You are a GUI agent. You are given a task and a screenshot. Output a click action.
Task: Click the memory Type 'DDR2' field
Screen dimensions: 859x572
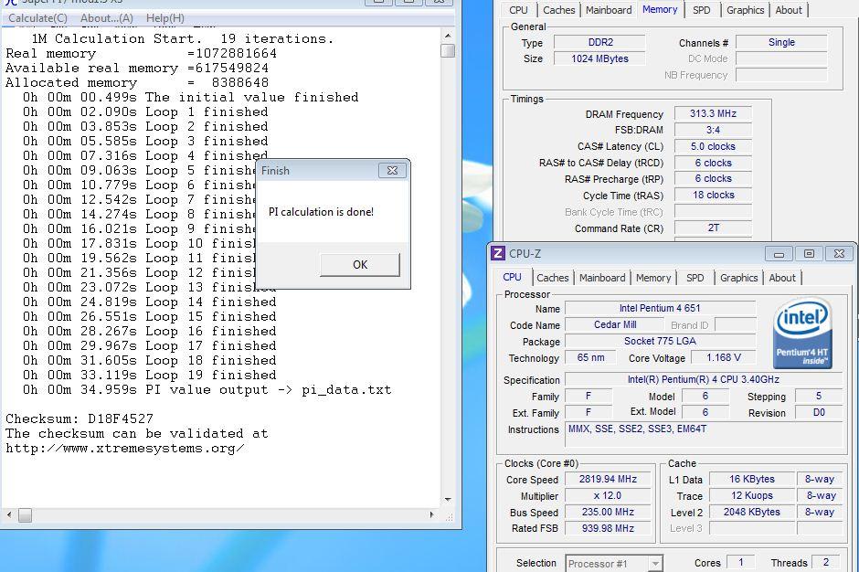[599, 43]
